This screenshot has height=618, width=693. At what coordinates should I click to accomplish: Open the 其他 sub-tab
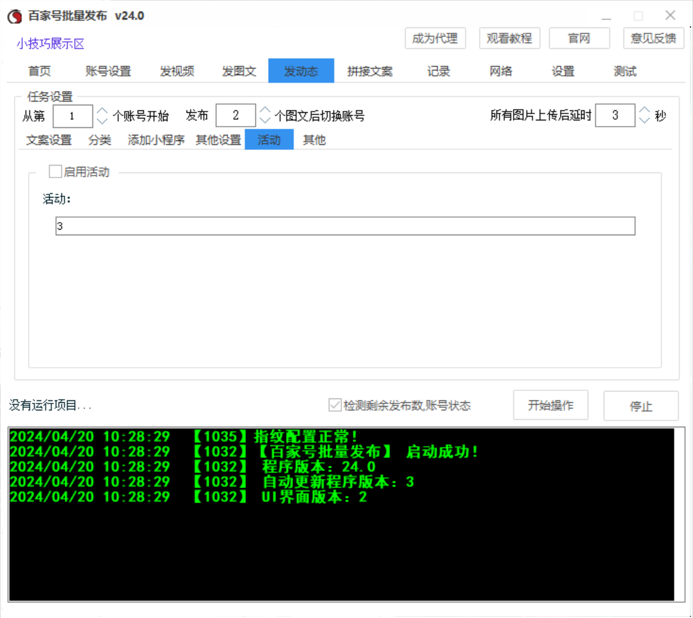coord(314,140)
